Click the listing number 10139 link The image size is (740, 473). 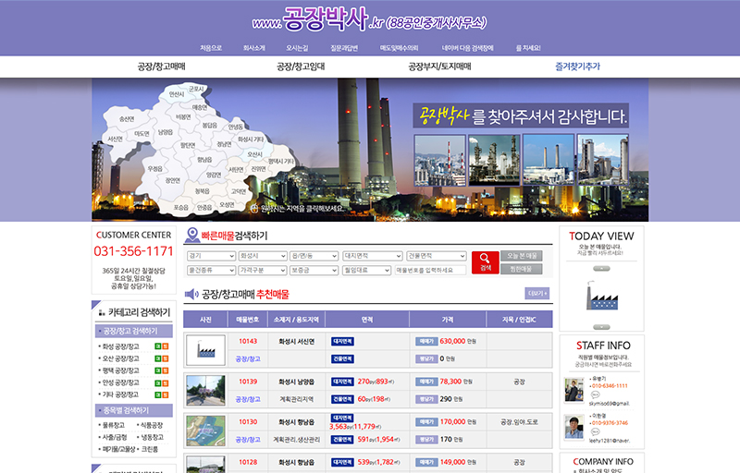(248, 382)
